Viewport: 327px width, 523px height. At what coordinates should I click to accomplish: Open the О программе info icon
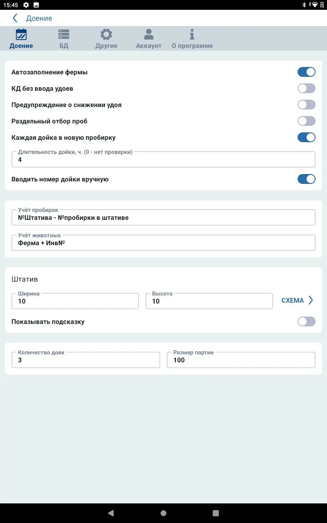point(192,34)
